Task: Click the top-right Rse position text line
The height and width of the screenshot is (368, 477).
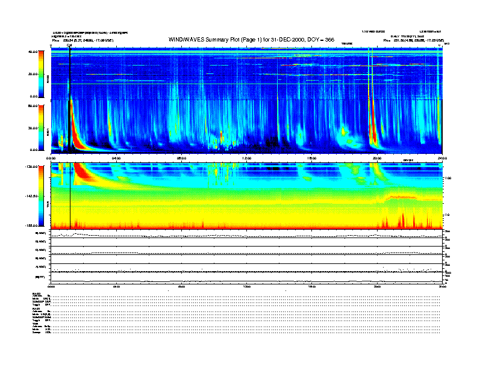Action: [x=414, y=40]
